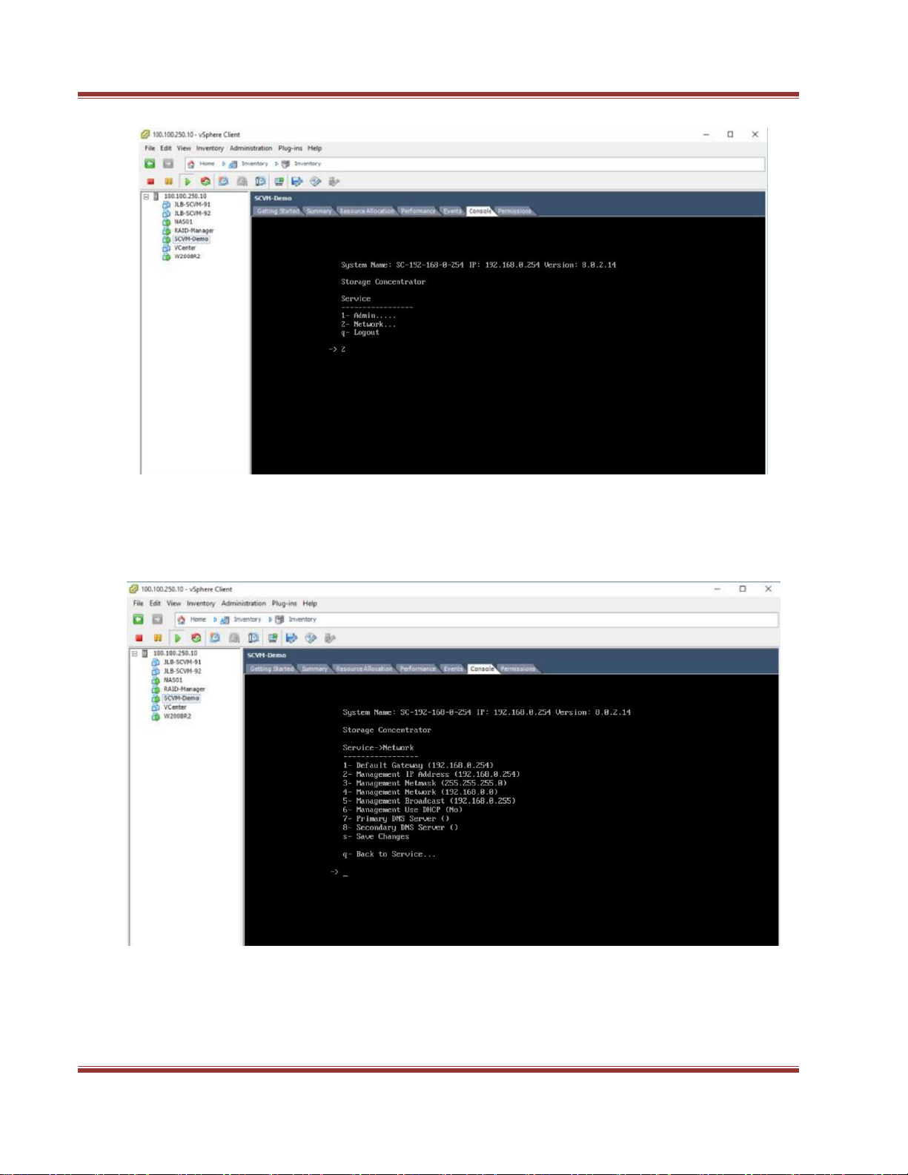Click the yellow Suspend icon in the upper window

[x=168, y=182]
